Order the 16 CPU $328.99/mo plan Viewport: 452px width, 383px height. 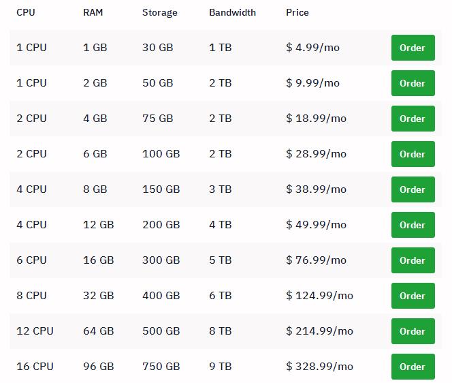point(413,367)
